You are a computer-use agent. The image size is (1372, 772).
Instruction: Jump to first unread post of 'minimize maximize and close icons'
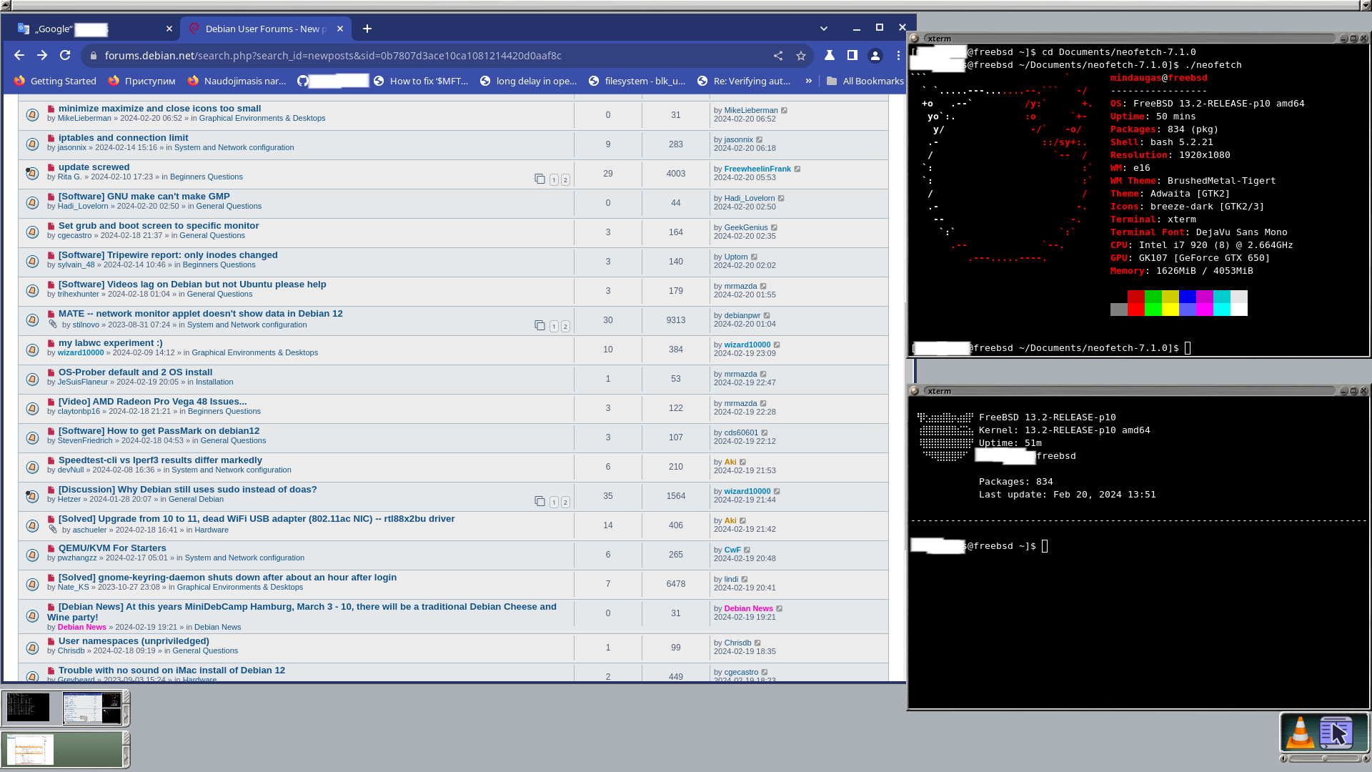click(x=51, y=109)
